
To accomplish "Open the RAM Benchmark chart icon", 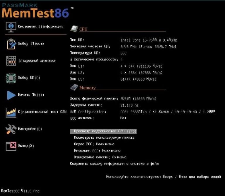I will pyautogui.click(x=11, y=112).
